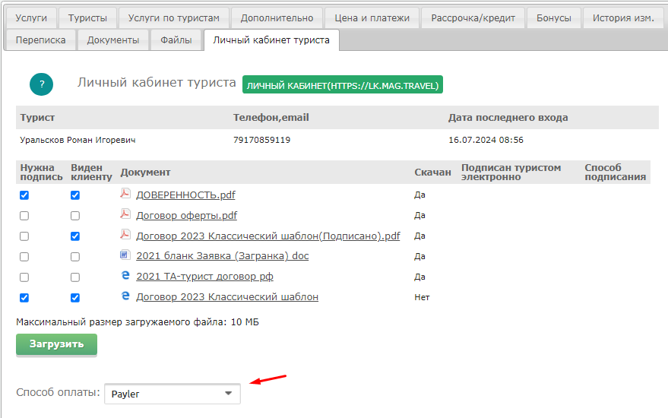Check Нужна подпись for 2021 ТА-турист договор
This screenshot has height=418, width=668.
(x=24, y=277)
